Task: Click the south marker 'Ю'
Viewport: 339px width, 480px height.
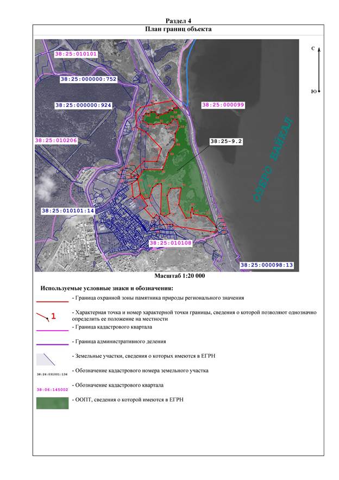Action: click(313, 92)
